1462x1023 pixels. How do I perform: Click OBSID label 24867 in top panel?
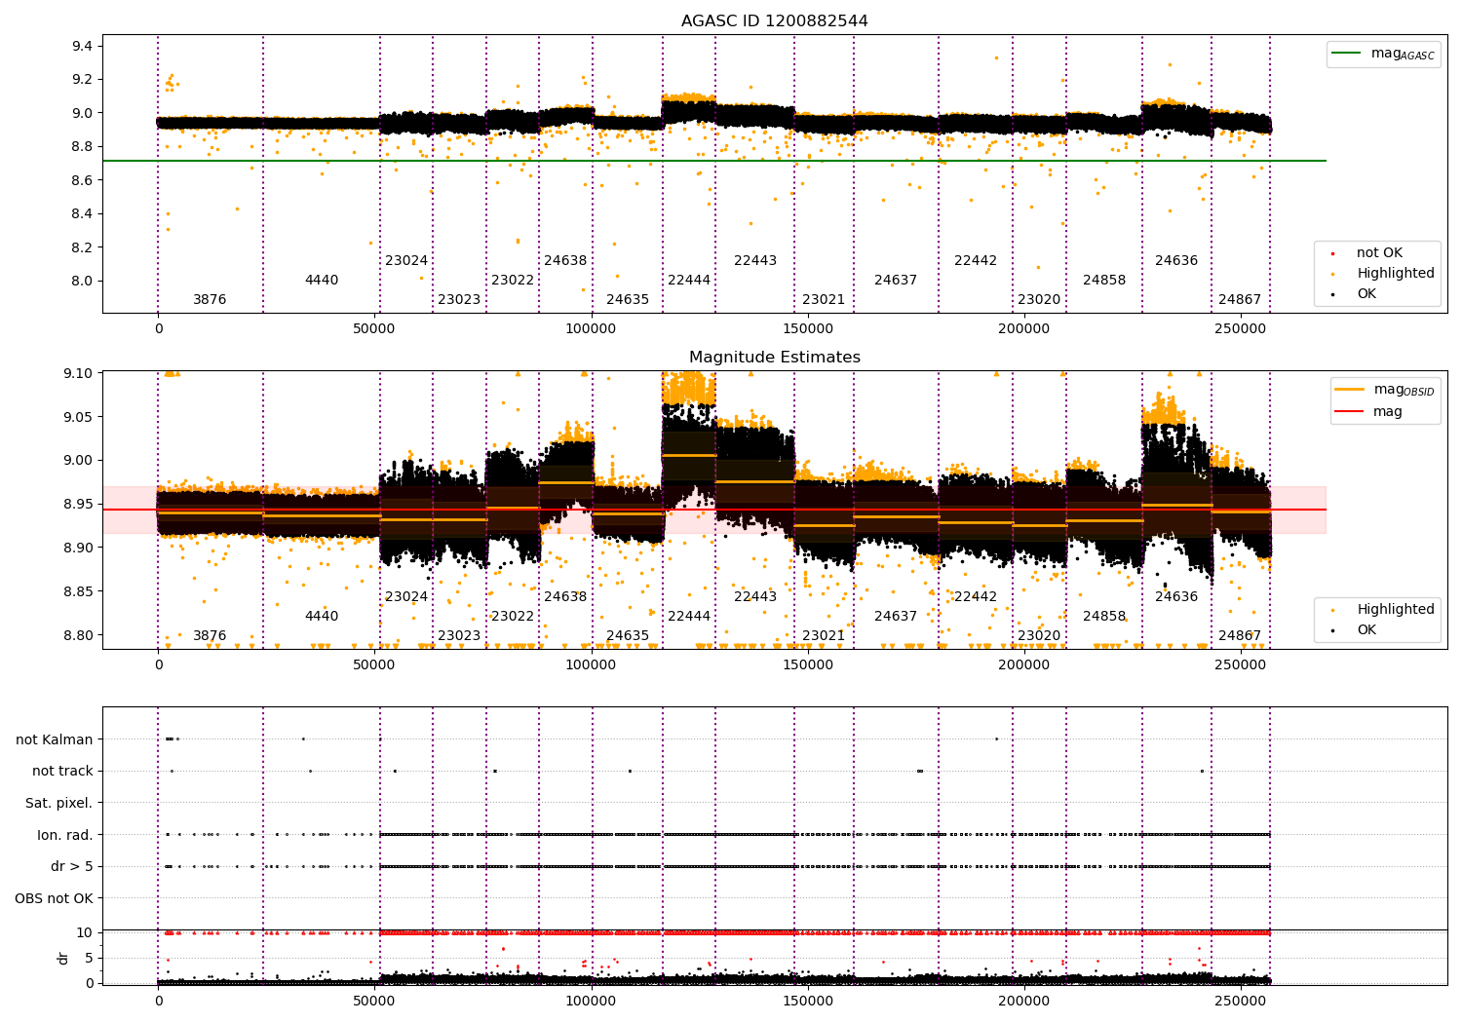(x=1240, y=300)
